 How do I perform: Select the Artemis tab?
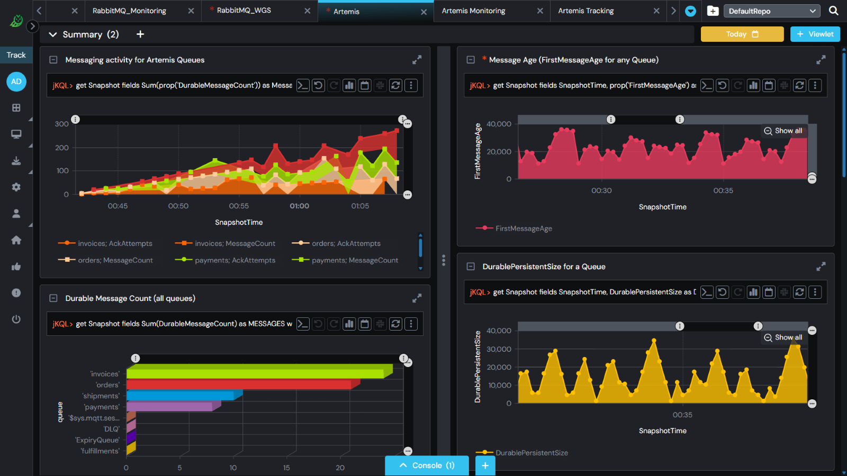point(346,12)
